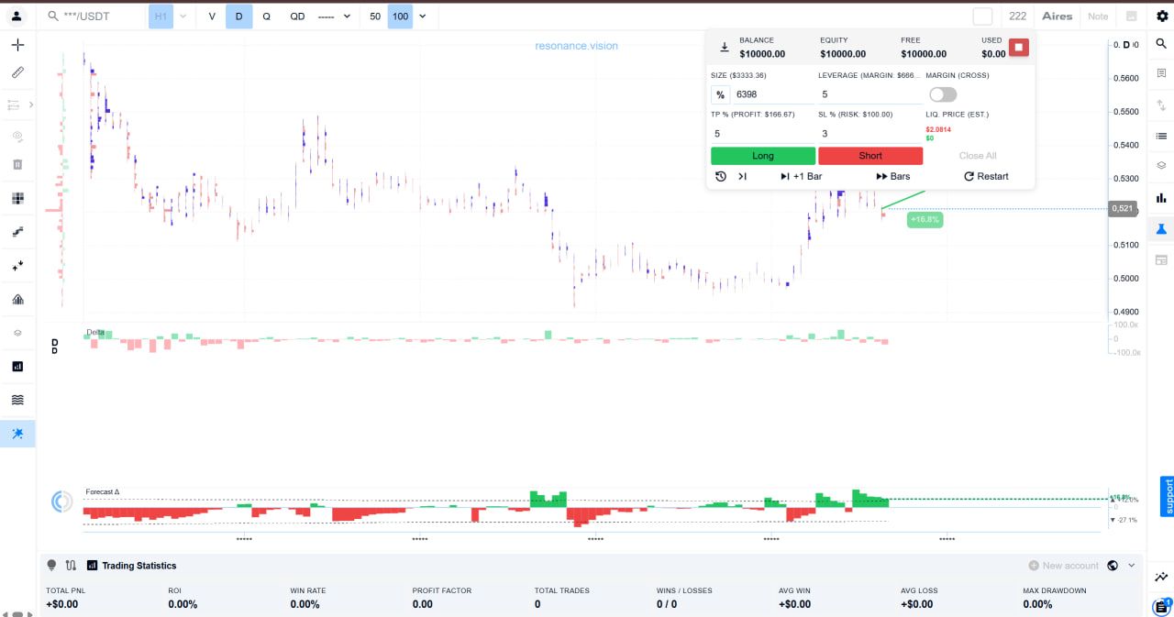Open the blue support side tab
This screenshot has height=617, width=1174.
pos(1167,496)
